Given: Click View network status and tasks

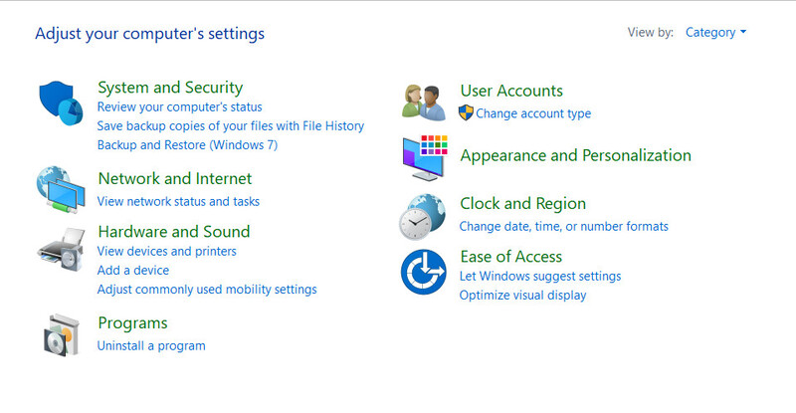Looking at the screenshot, I should 178,201.
